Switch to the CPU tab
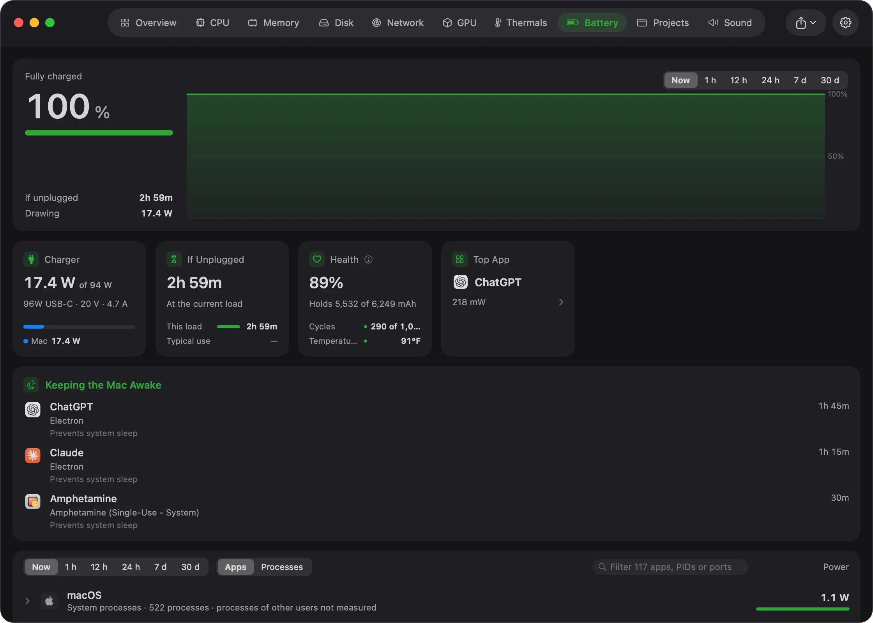 [x=212, y=23]
